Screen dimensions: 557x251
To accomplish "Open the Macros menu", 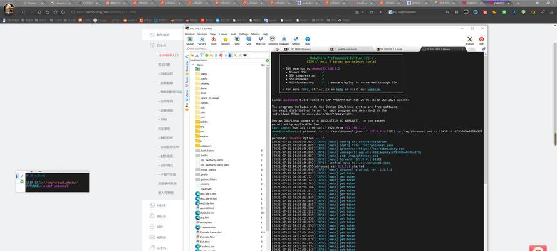I will (x=256, y=34).
